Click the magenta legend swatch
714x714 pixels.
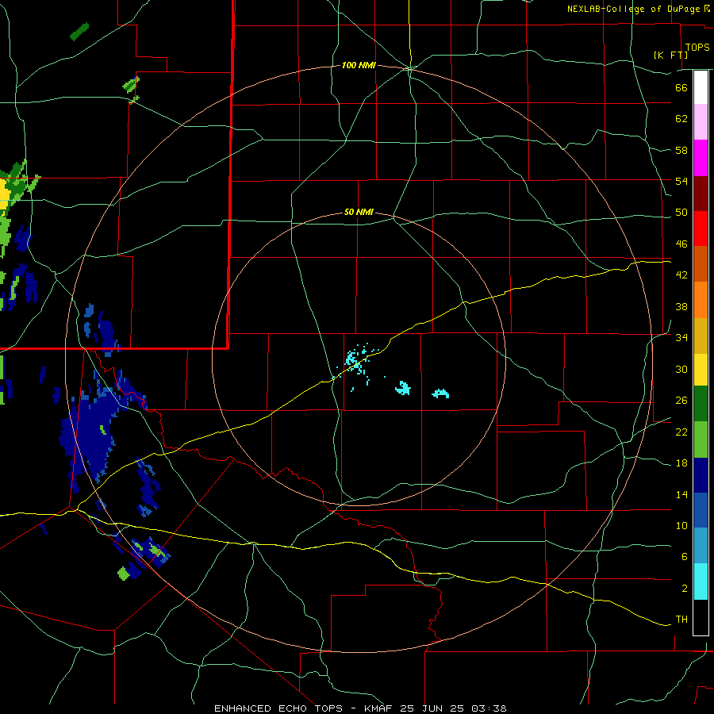[x=701, y=158]
